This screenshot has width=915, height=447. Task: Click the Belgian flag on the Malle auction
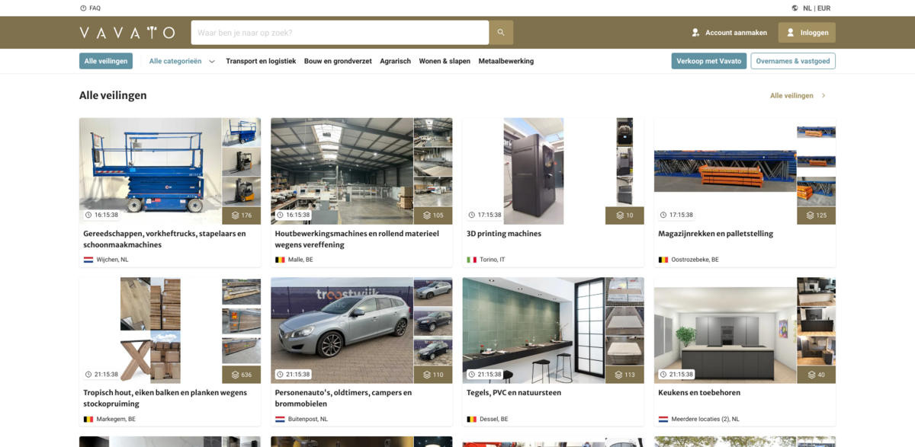point(280,259)
